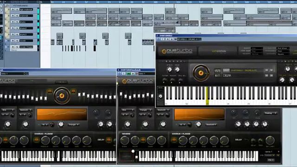Image resolution: width=297 pixels, height=167 pixels.
Task: Open the VST Instruments folder icon
Action: [7, 6]
